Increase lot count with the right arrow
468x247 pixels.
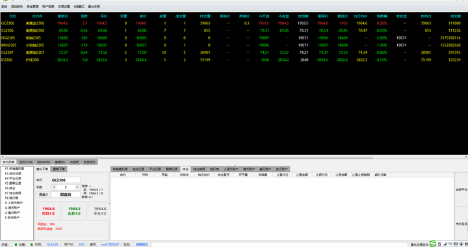(x=77, y=187)
